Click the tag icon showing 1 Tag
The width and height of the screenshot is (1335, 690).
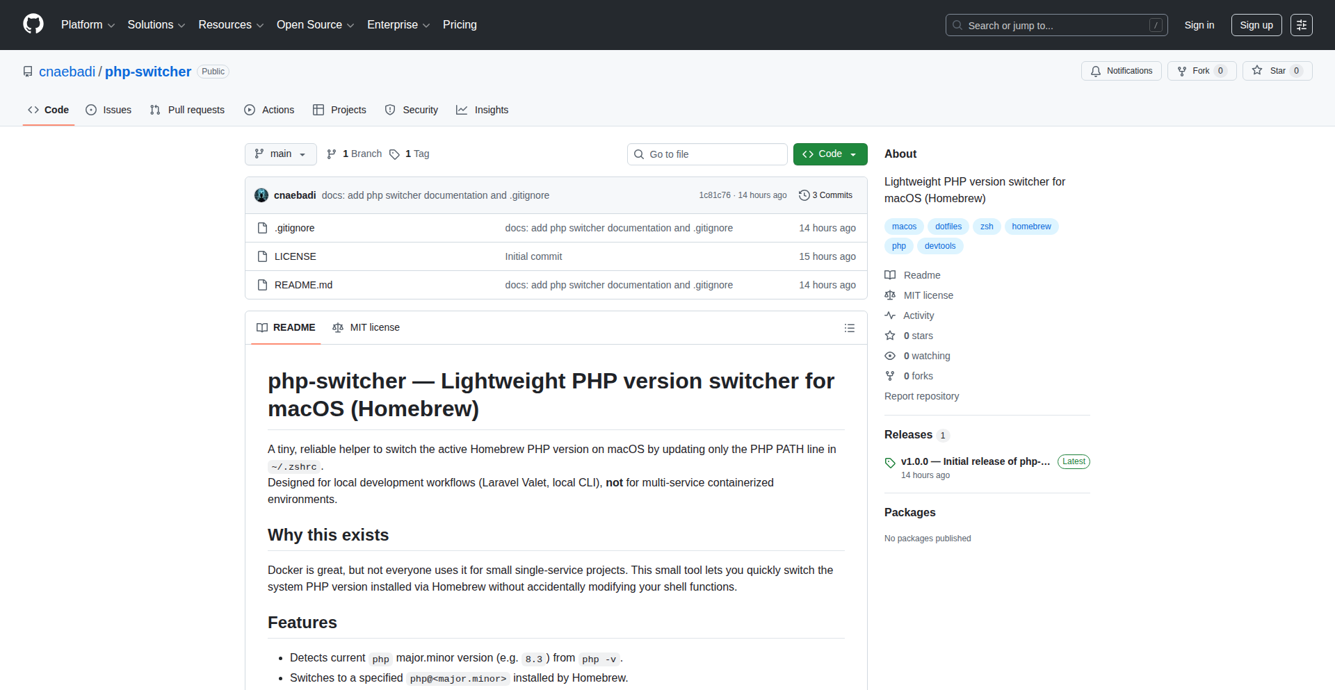[x=394, y=154]
